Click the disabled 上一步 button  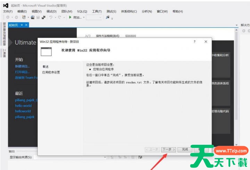click(x=152, y=150)
